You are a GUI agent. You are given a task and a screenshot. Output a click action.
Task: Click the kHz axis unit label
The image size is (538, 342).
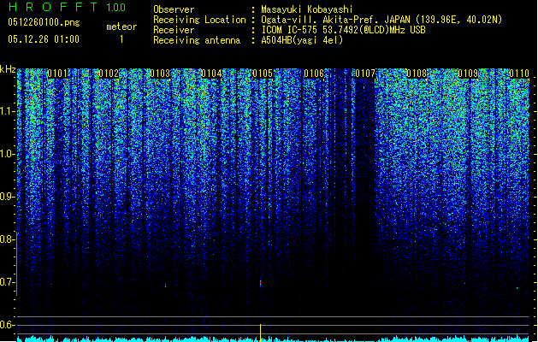(8, 69)
